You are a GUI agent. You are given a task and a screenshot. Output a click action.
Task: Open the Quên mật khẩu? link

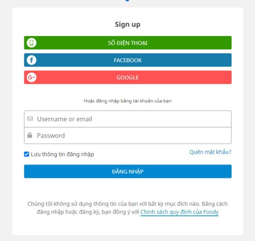click(x=210, y=152)
